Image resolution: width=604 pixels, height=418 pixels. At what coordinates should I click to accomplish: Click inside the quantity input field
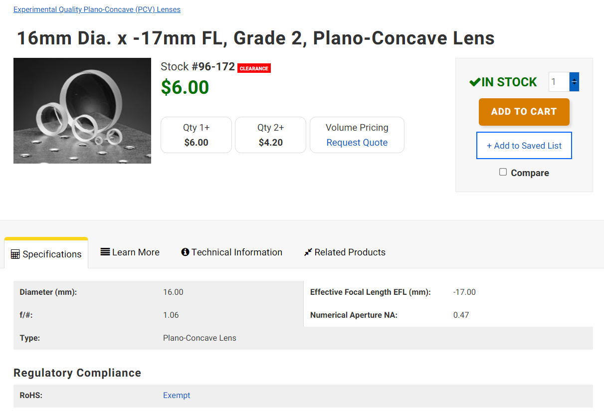[558, 82]
